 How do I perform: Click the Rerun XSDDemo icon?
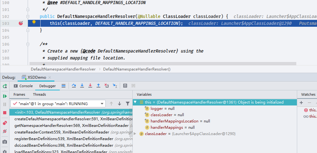(x=5, y=86)
